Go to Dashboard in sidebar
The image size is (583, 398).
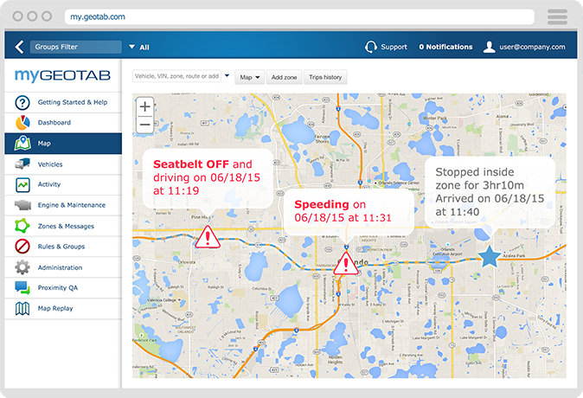pos(63,123)
